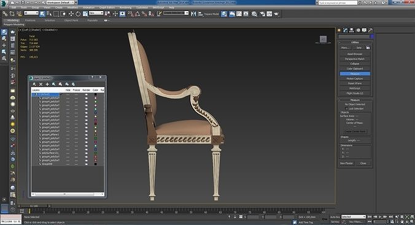Viewport: 415px width, 225px height.
Task: Open the Graph Editors menu
Action: tap(107, 7)
